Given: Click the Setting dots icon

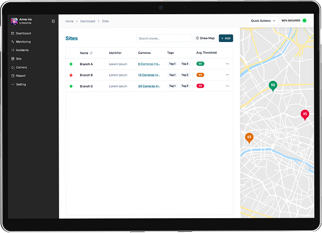Looking at the screenshot, I should point(13,85).
